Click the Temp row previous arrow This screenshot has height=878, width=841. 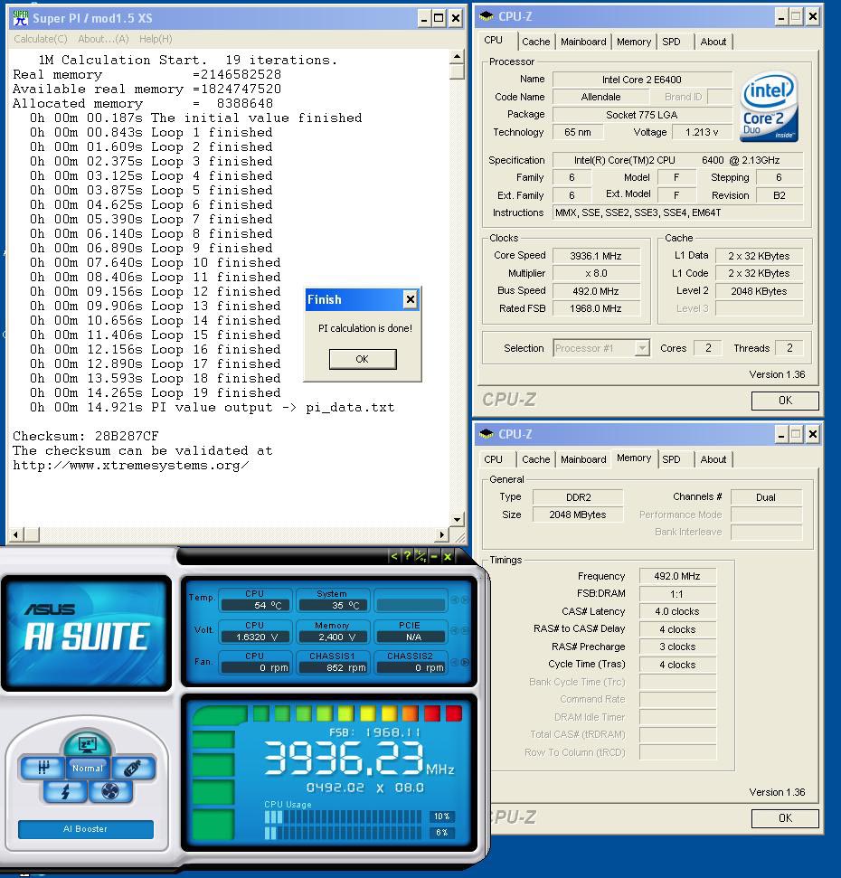click(x=455, y=599)
